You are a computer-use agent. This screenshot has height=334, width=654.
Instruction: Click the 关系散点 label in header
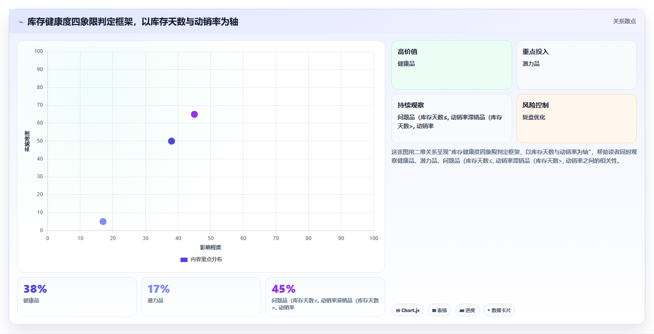[x=624, y=21]
